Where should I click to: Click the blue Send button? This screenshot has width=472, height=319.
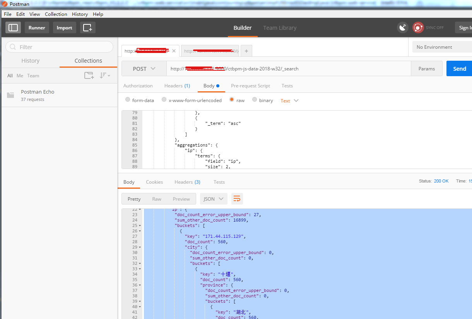tap(459, 68)
